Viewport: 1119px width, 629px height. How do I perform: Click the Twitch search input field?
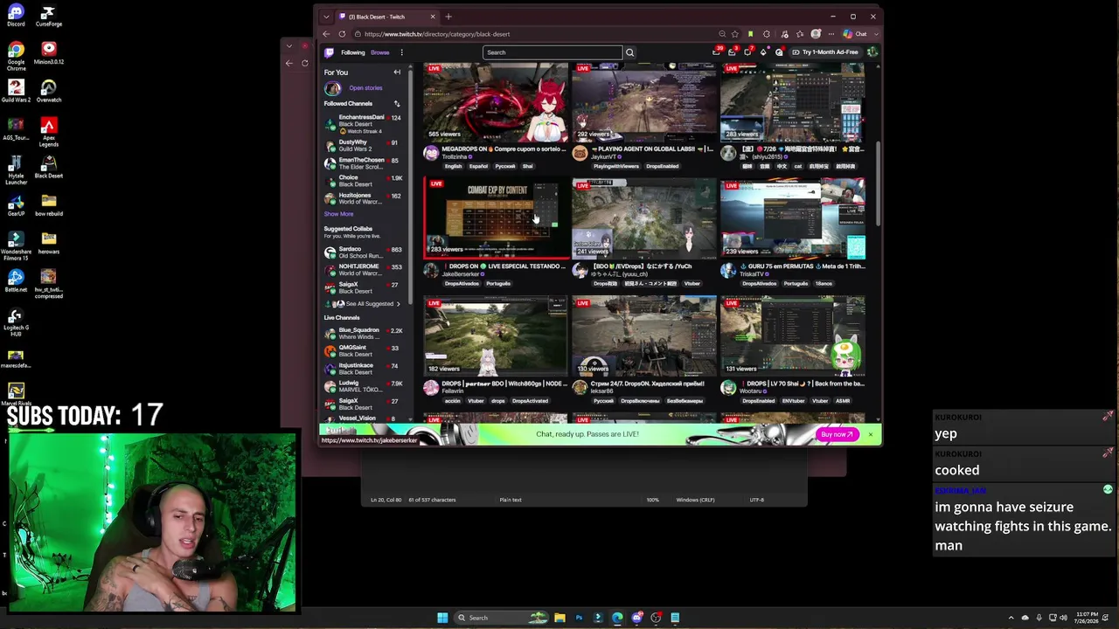(552, 52)
